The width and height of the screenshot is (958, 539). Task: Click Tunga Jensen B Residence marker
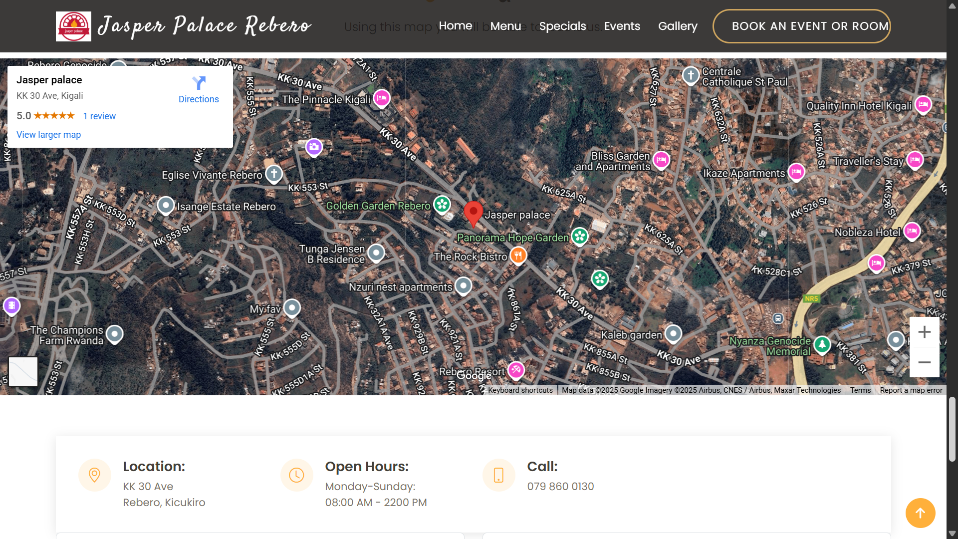coord(376,253)
